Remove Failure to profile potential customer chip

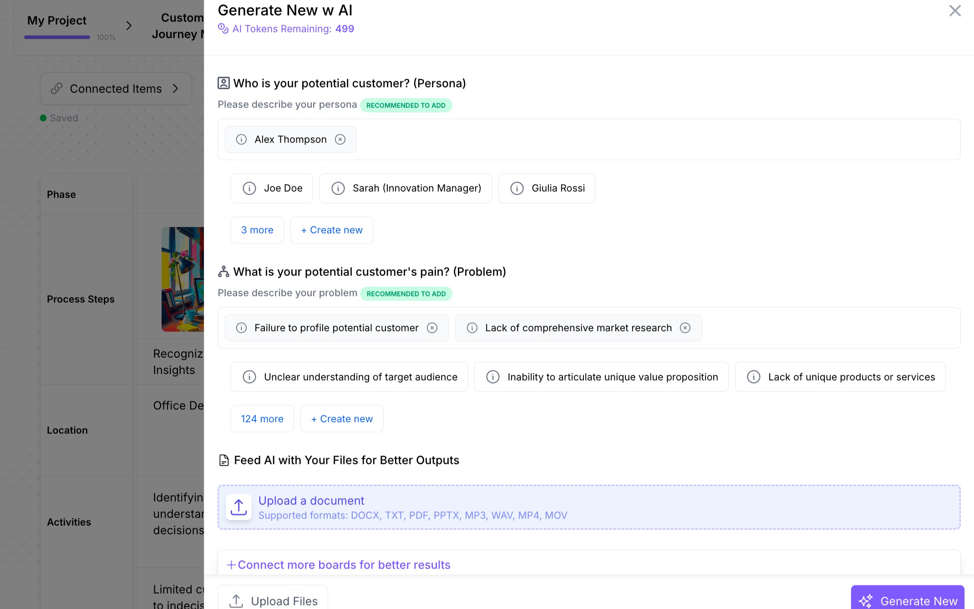(x=432, y=328)
